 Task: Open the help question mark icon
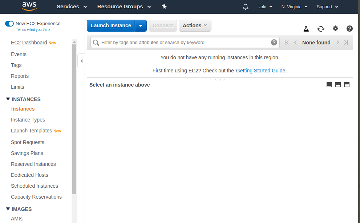(x=349, y=28)
